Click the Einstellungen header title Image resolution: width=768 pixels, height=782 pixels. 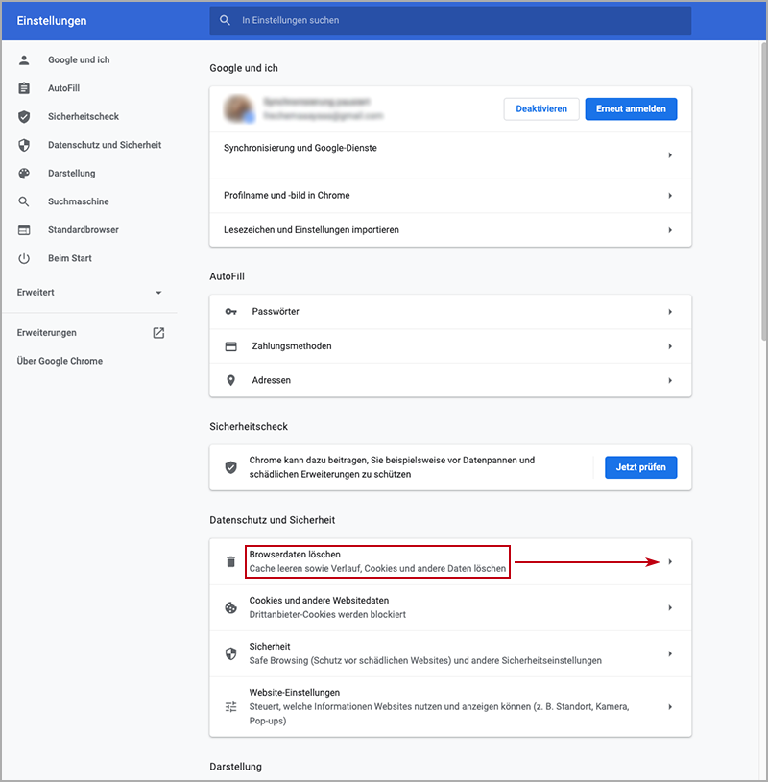[x=52, y=21]
